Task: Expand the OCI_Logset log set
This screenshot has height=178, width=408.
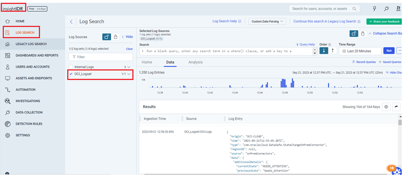Action: point(128,74)
